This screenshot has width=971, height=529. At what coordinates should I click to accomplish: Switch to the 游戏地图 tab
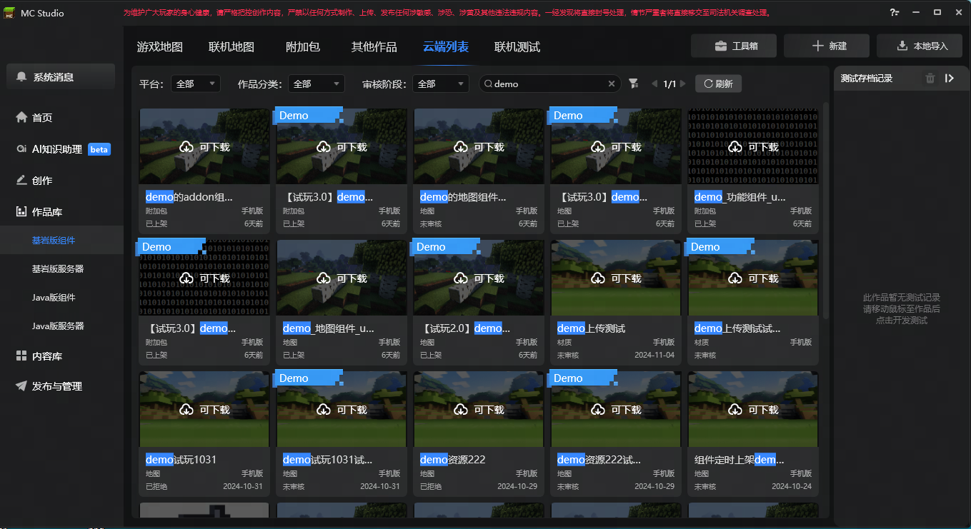coord(160,47)
